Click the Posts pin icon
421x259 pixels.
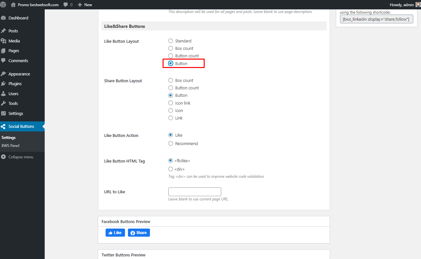[4, 31]
